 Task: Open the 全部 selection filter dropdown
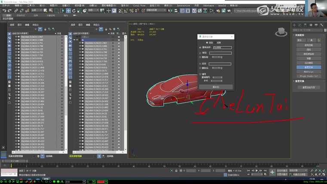37,10
